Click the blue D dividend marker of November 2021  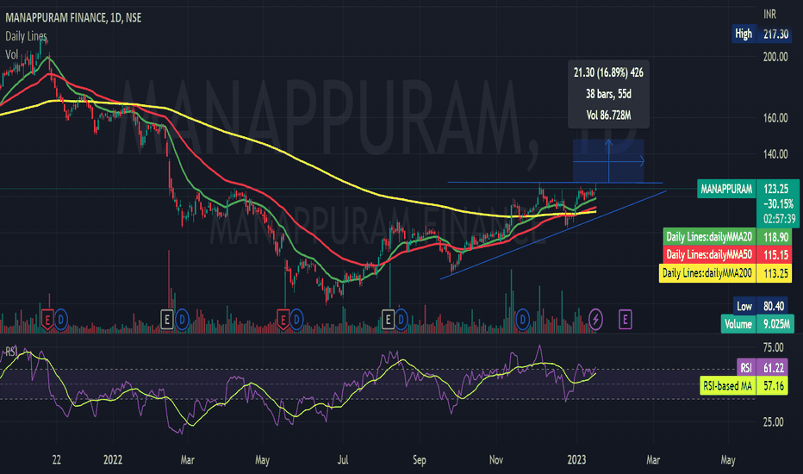pos(61,321)
